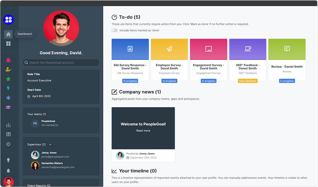Open the D&I Survey Response card

pyautogui.click(x=130, y=60)
